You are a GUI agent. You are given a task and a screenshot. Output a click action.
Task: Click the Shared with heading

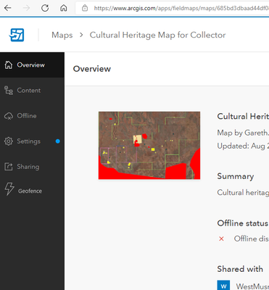240,269
